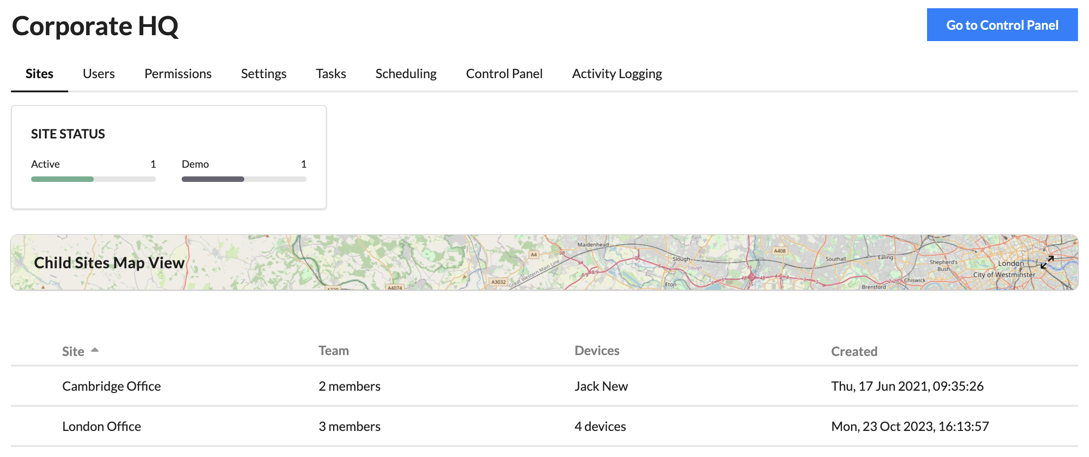1089x457 pixels.
Task: Click the Team column header
Action: (334, 351)
